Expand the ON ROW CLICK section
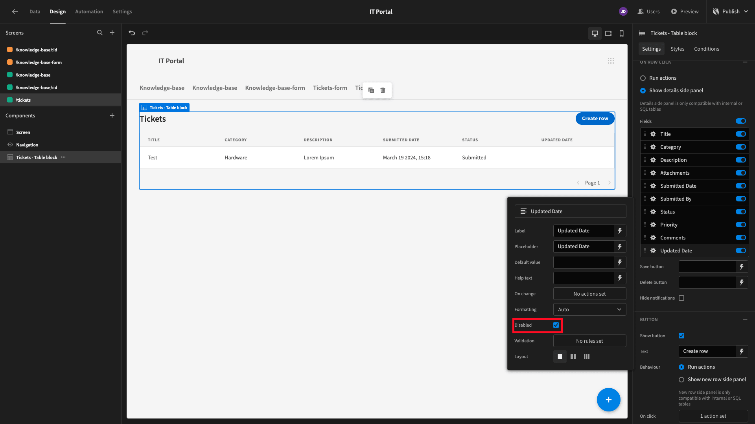The height and width of the screenshot is (424, 755). (745, 62)
